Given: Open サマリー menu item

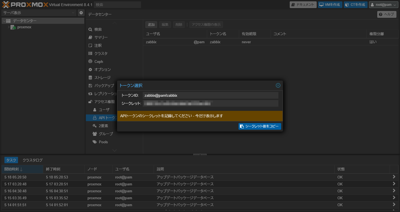Looking at the screenshot, I should click(101, 37).
